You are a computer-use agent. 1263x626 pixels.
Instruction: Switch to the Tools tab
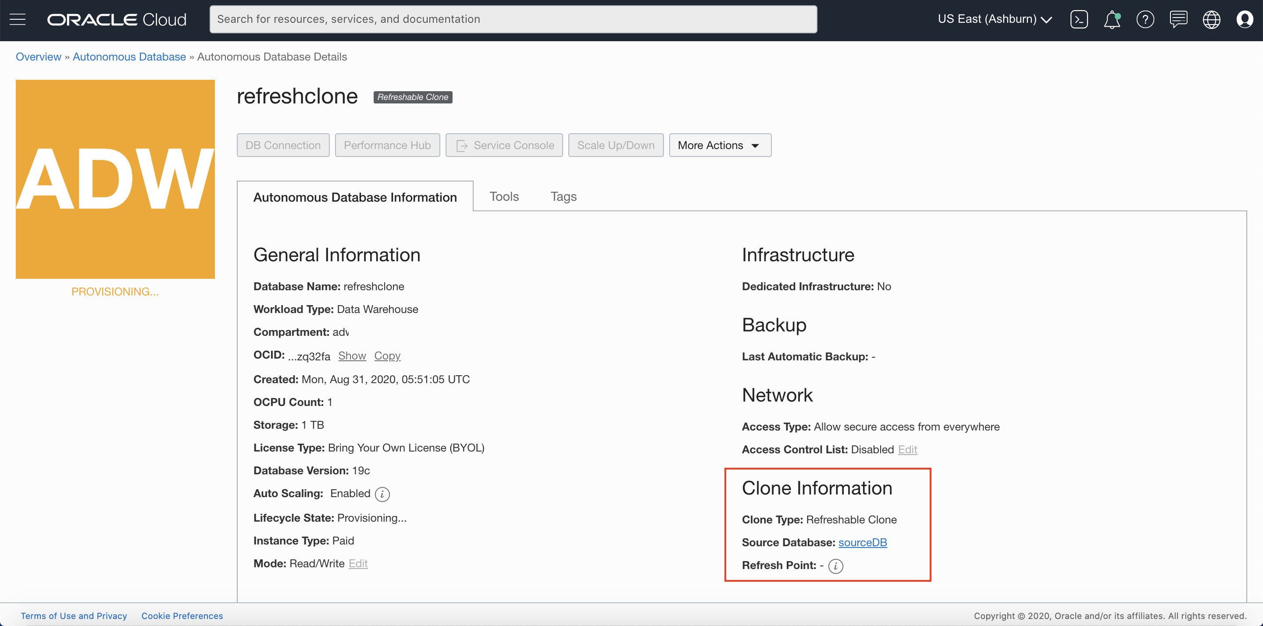click(503, 196)
